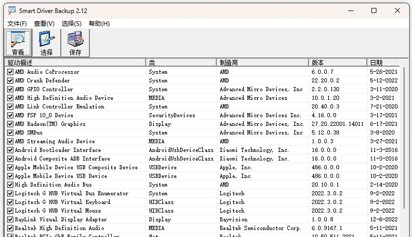Uncheck AMD Link Controller Emulation checkbox
Image resolution: width=412 pixels, height=237 pixels.
10,106
